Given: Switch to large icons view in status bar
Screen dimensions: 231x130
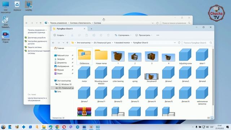Looking at the screenshot, I should point(212,118).
